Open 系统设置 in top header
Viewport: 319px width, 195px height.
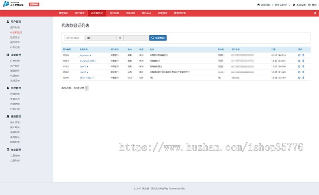tap(299, 5)
